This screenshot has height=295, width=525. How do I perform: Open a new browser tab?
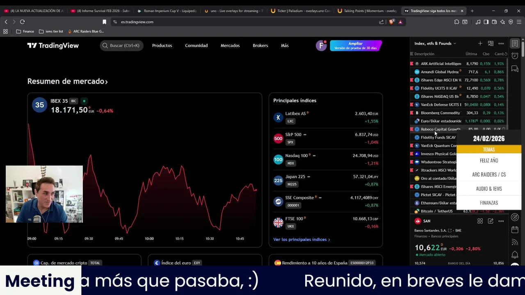tap(472, 11)
